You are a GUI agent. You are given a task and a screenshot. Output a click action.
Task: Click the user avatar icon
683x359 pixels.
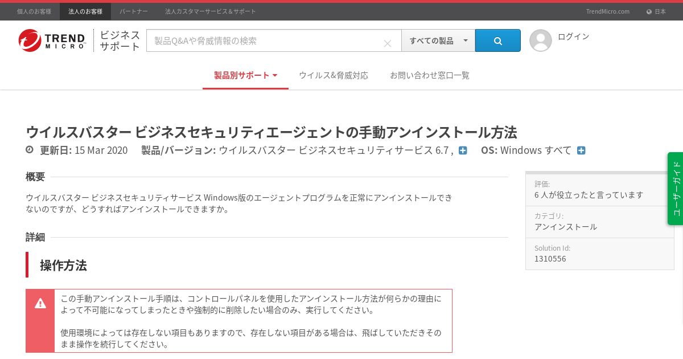(x=541, y=40)
